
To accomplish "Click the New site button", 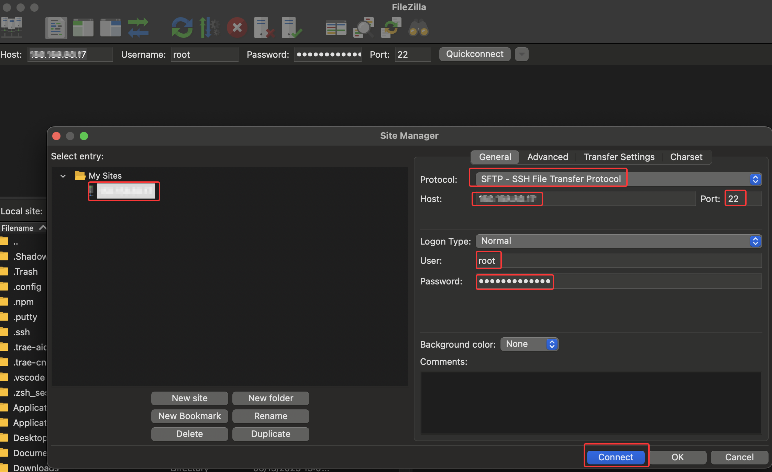I will (x=189, y=398).
